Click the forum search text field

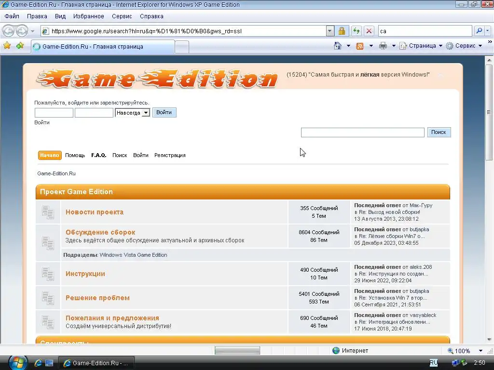pyautogui.click(x=363, y=132)
